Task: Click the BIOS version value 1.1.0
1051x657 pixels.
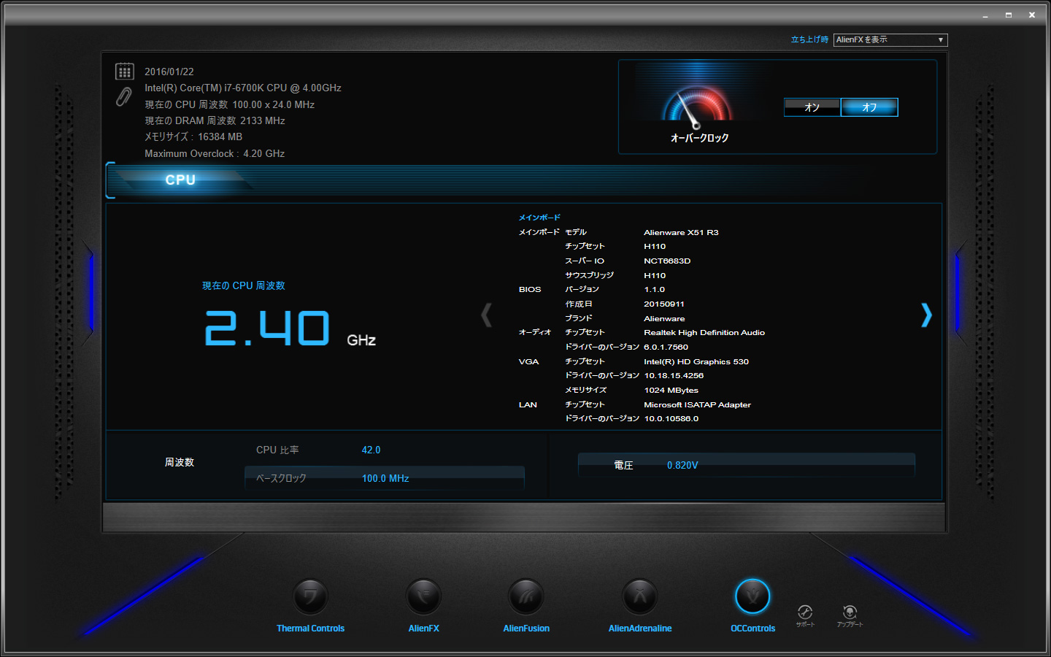Action: (x=654, y=290)
